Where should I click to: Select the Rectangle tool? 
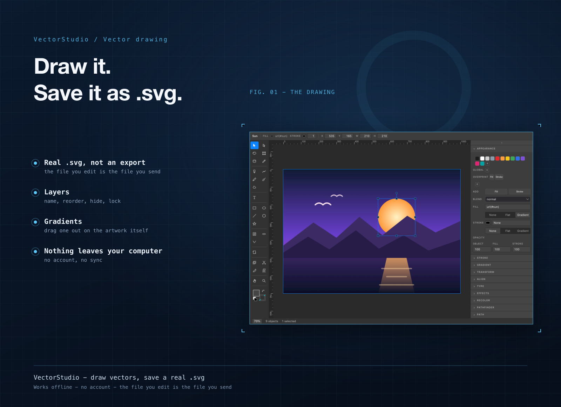[x=255, y=208]
